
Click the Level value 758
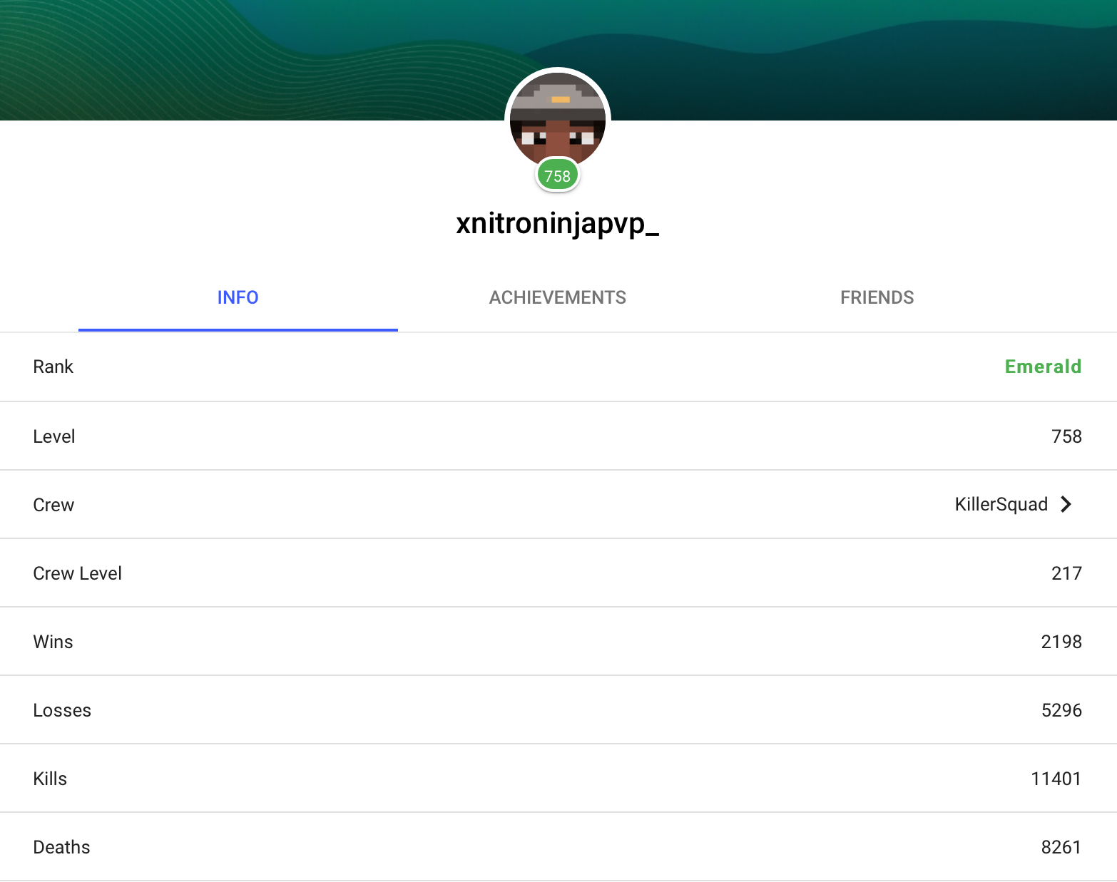pos(1066,436)
